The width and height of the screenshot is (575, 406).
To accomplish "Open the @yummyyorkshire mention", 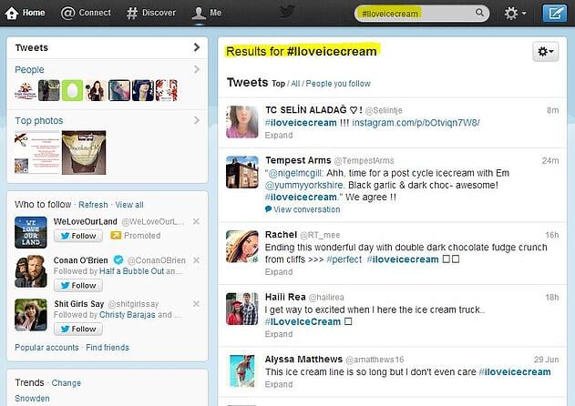I will 304,185.
